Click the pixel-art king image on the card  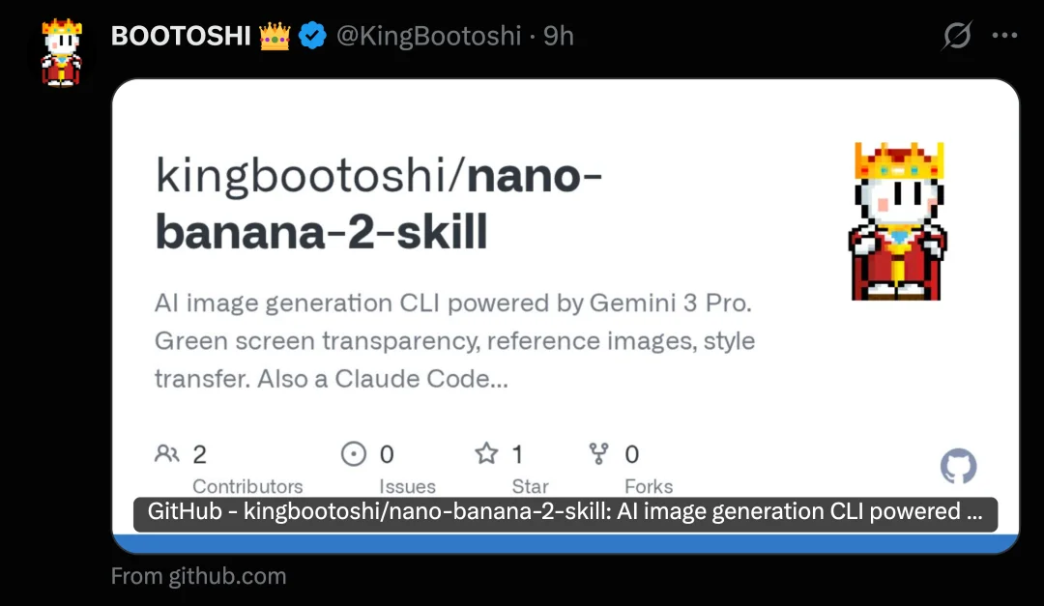tap(897, 220)
